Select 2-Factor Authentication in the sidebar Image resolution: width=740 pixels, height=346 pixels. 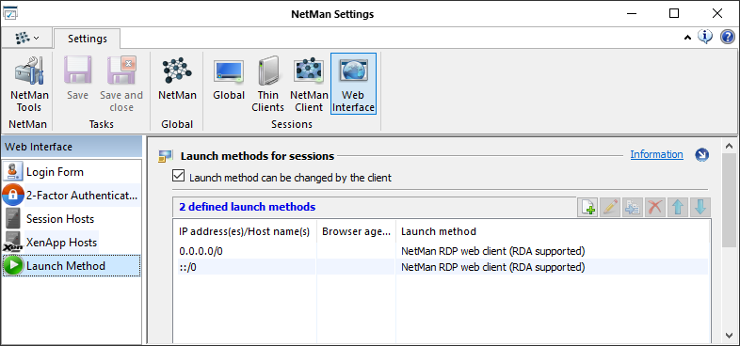tap(72, 196)
